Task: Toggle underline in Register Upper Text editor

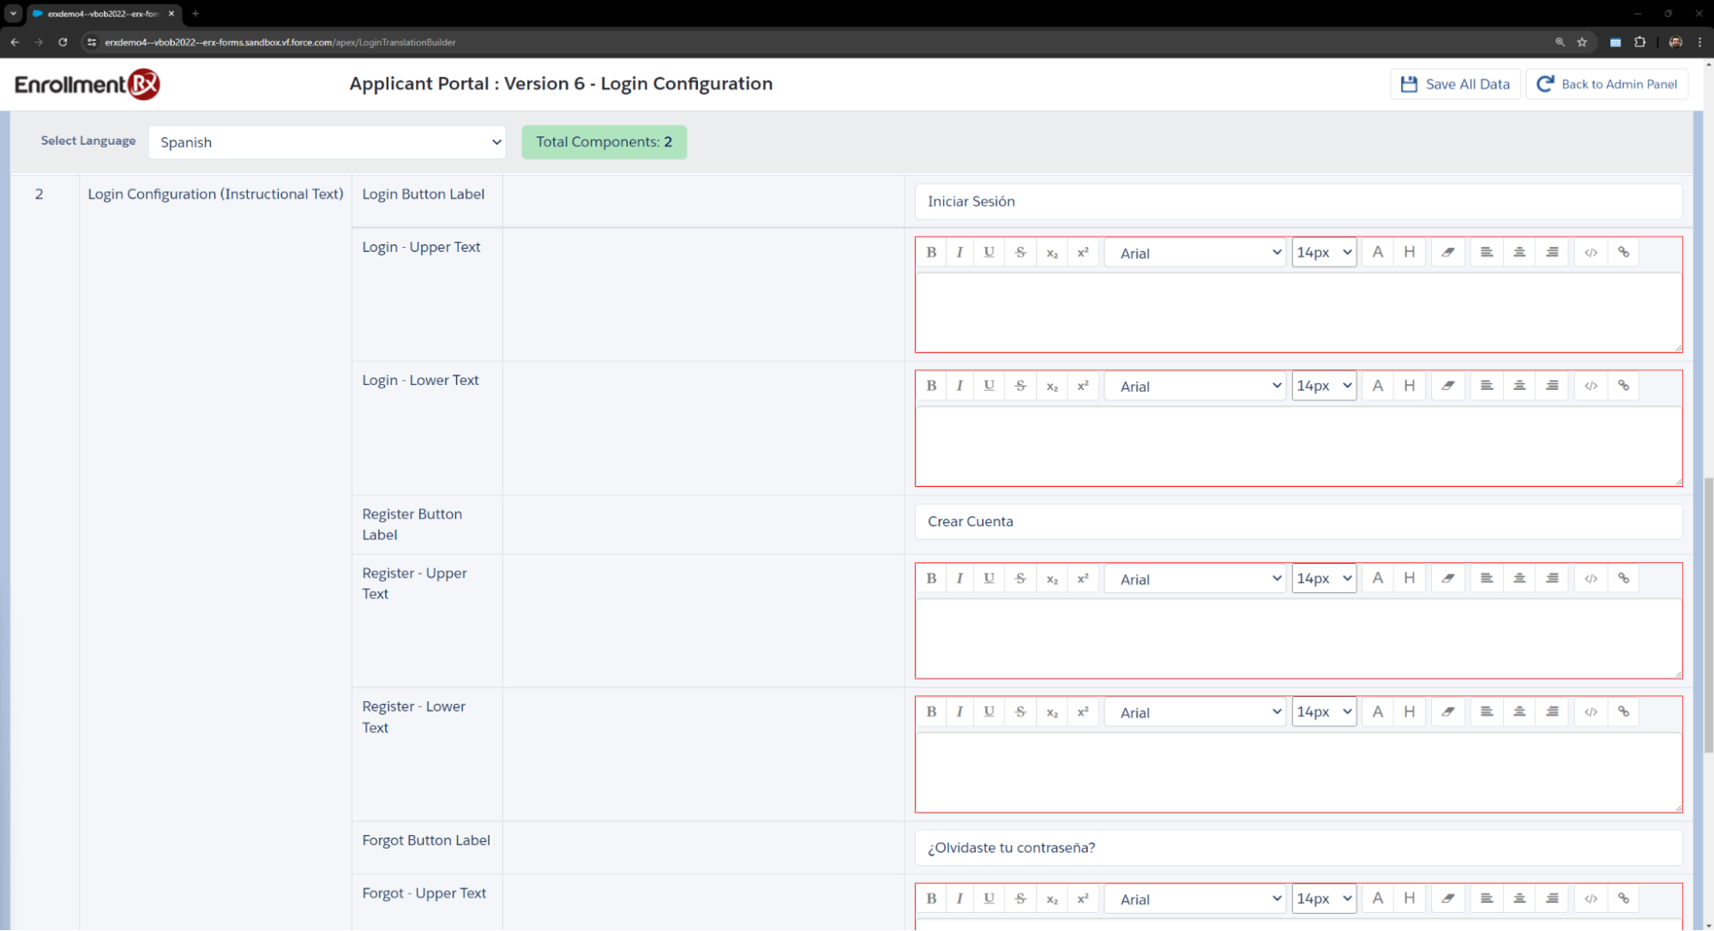Action: tap(989, 579)
